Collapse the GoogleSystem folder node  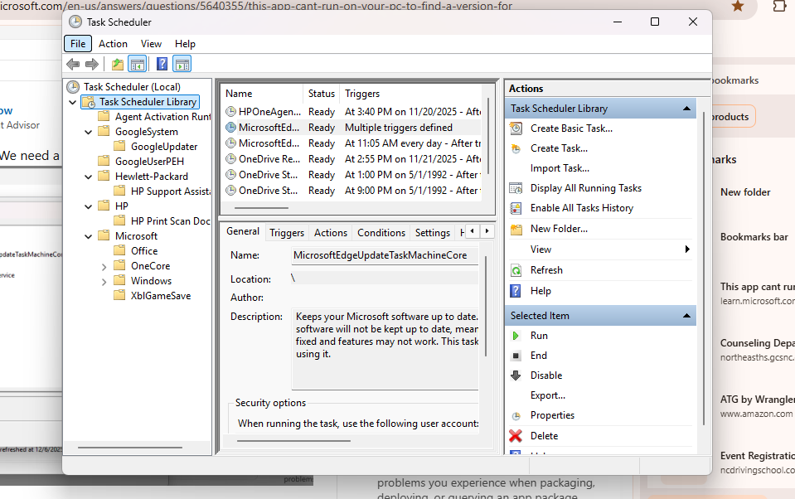(x=88, y=132)
